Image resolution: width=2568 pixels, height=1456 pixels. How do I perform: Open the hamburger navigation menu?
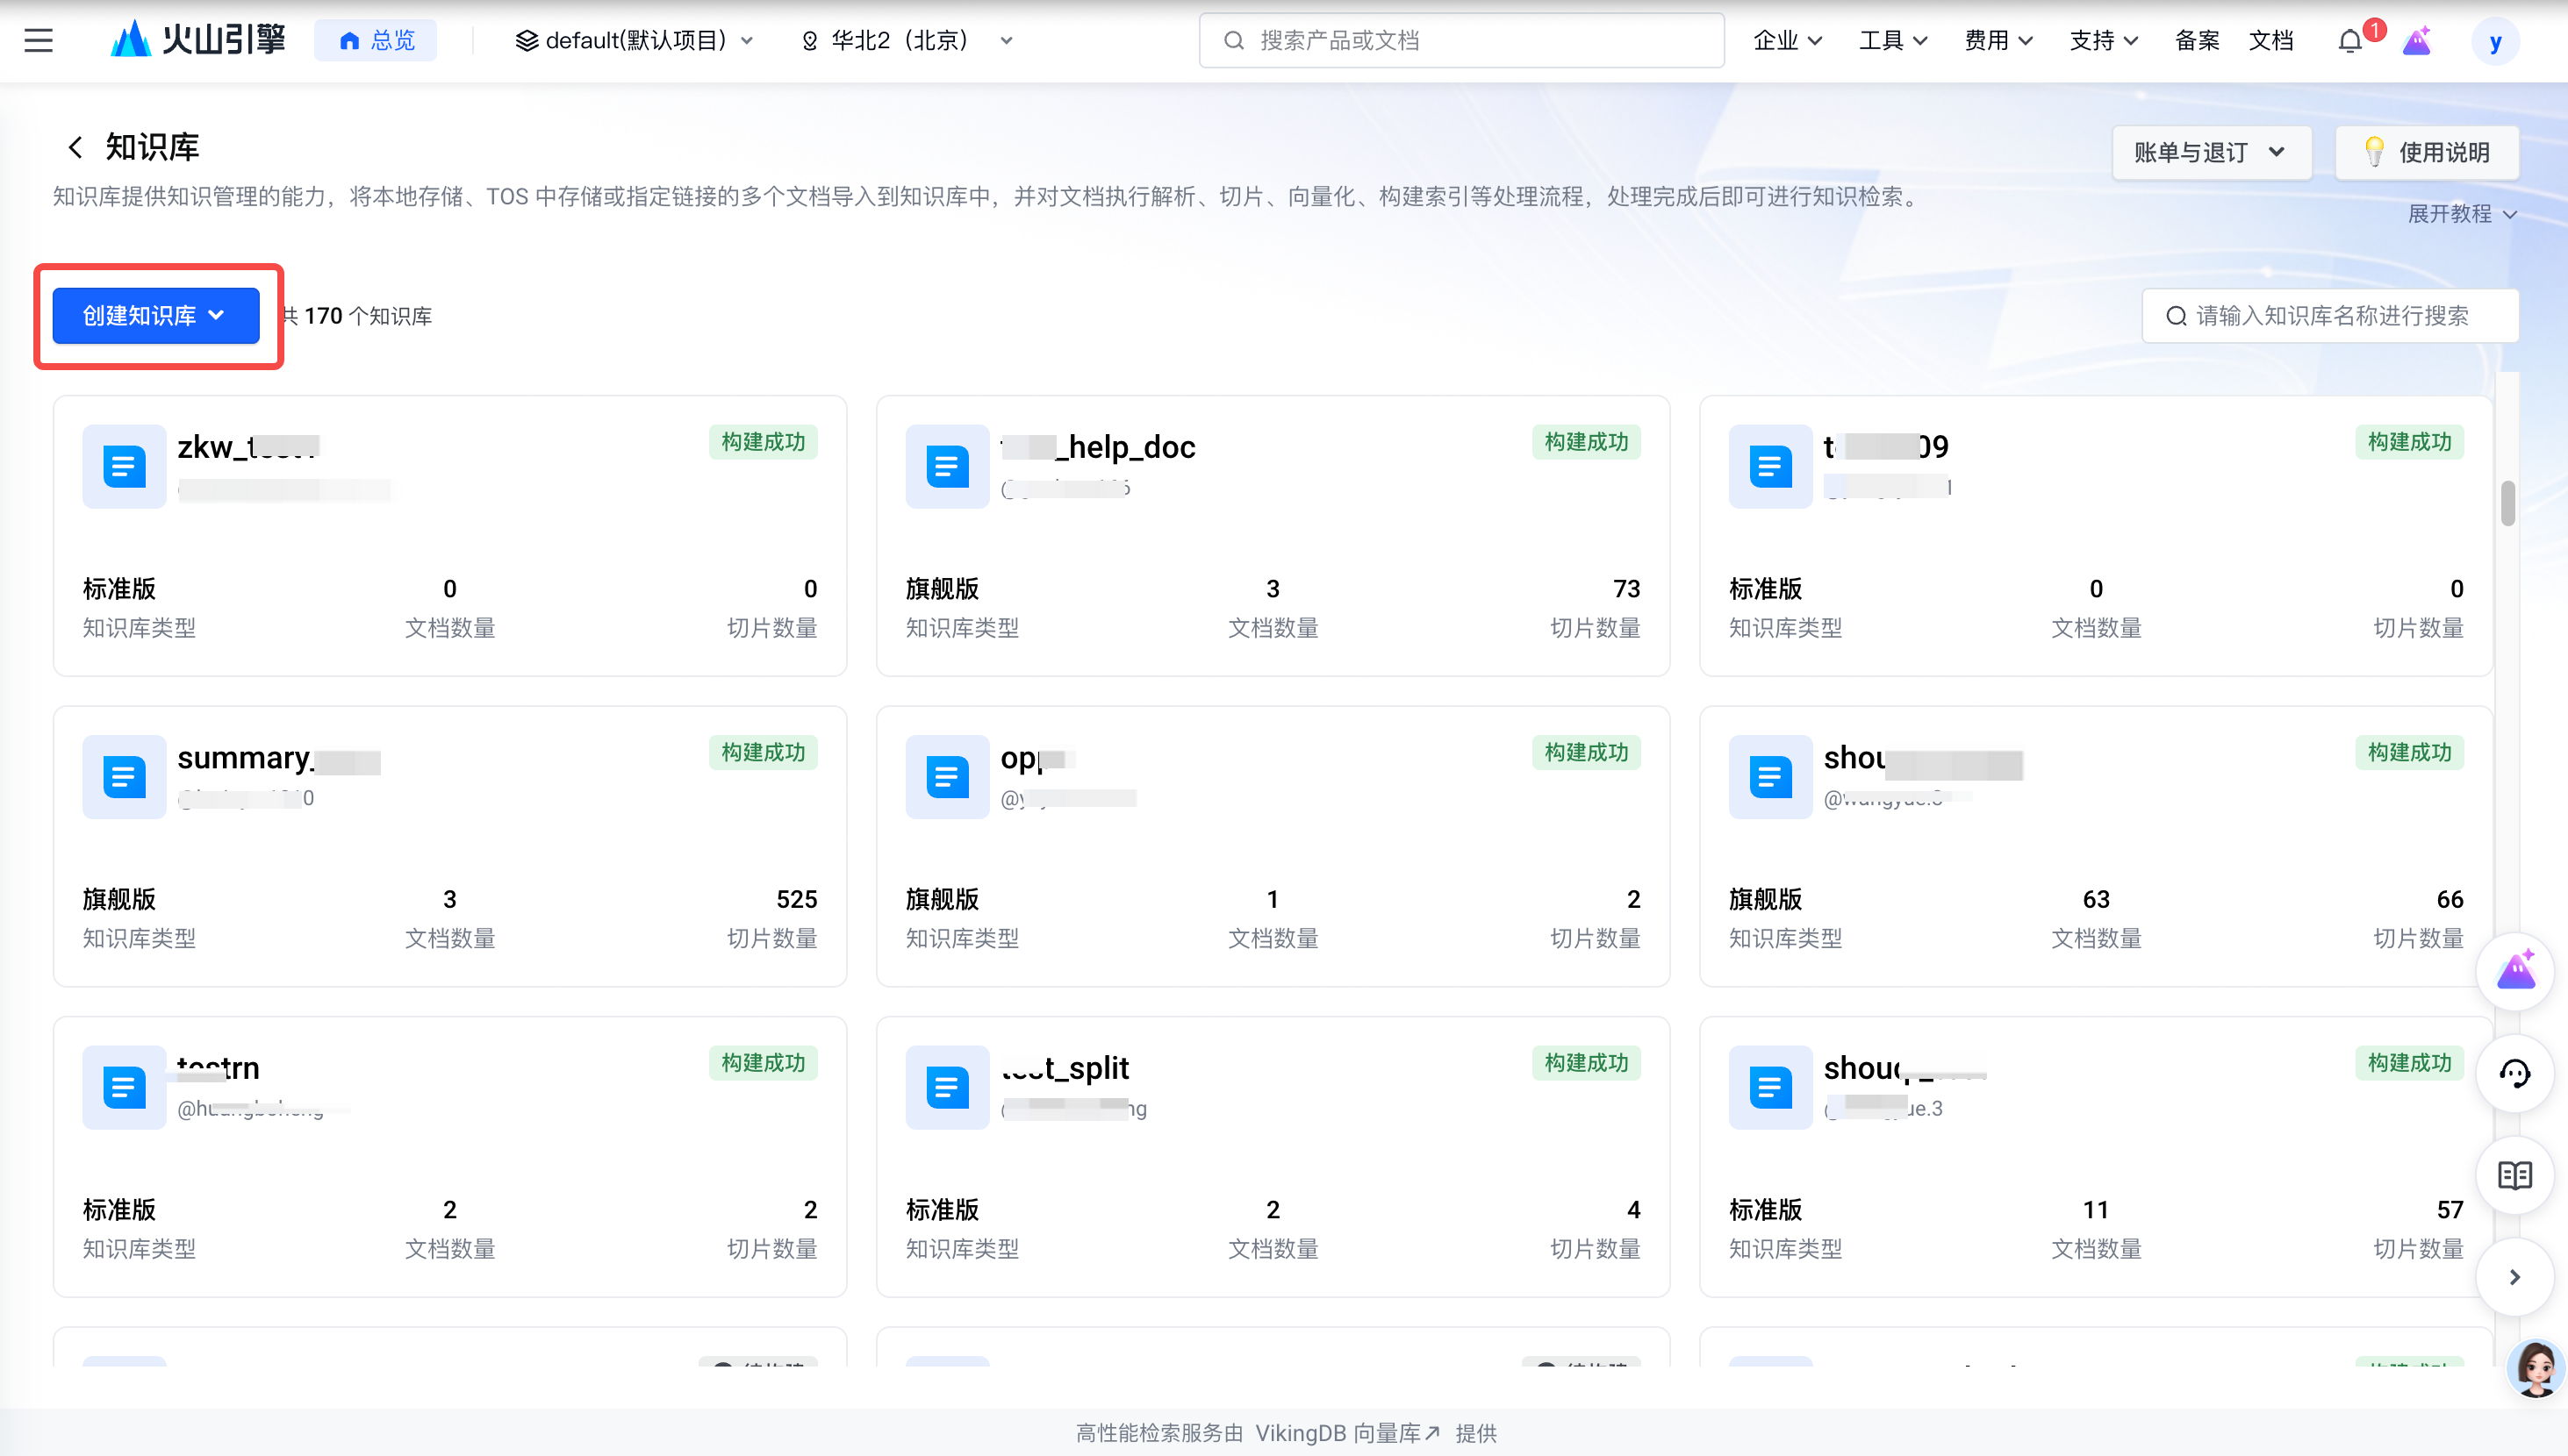[x=38, y=41]
